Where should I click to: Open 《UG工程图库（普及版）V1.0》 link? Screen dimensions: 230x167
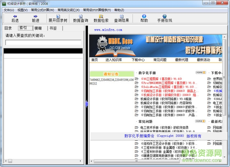point(161,79)
